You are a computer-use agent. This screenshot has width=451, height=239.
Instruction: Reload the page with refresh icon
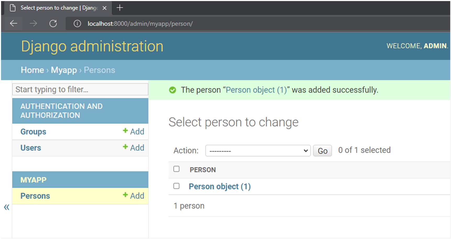53,24
